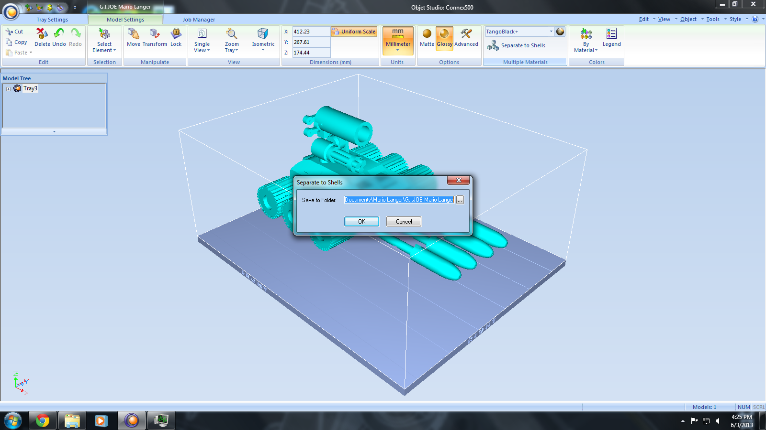
Task: Click Separate to Shells in the ribbon
Action: pos(517,45)
